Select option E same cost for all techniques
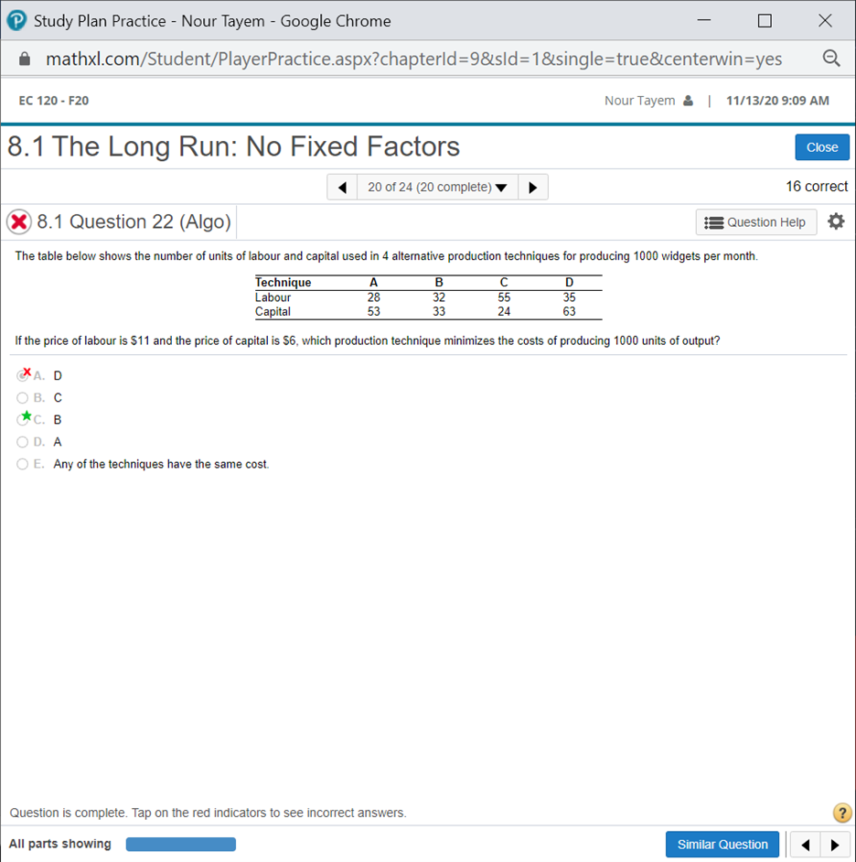Viewport: 856px width, 862px height. [x=23, y=464]
